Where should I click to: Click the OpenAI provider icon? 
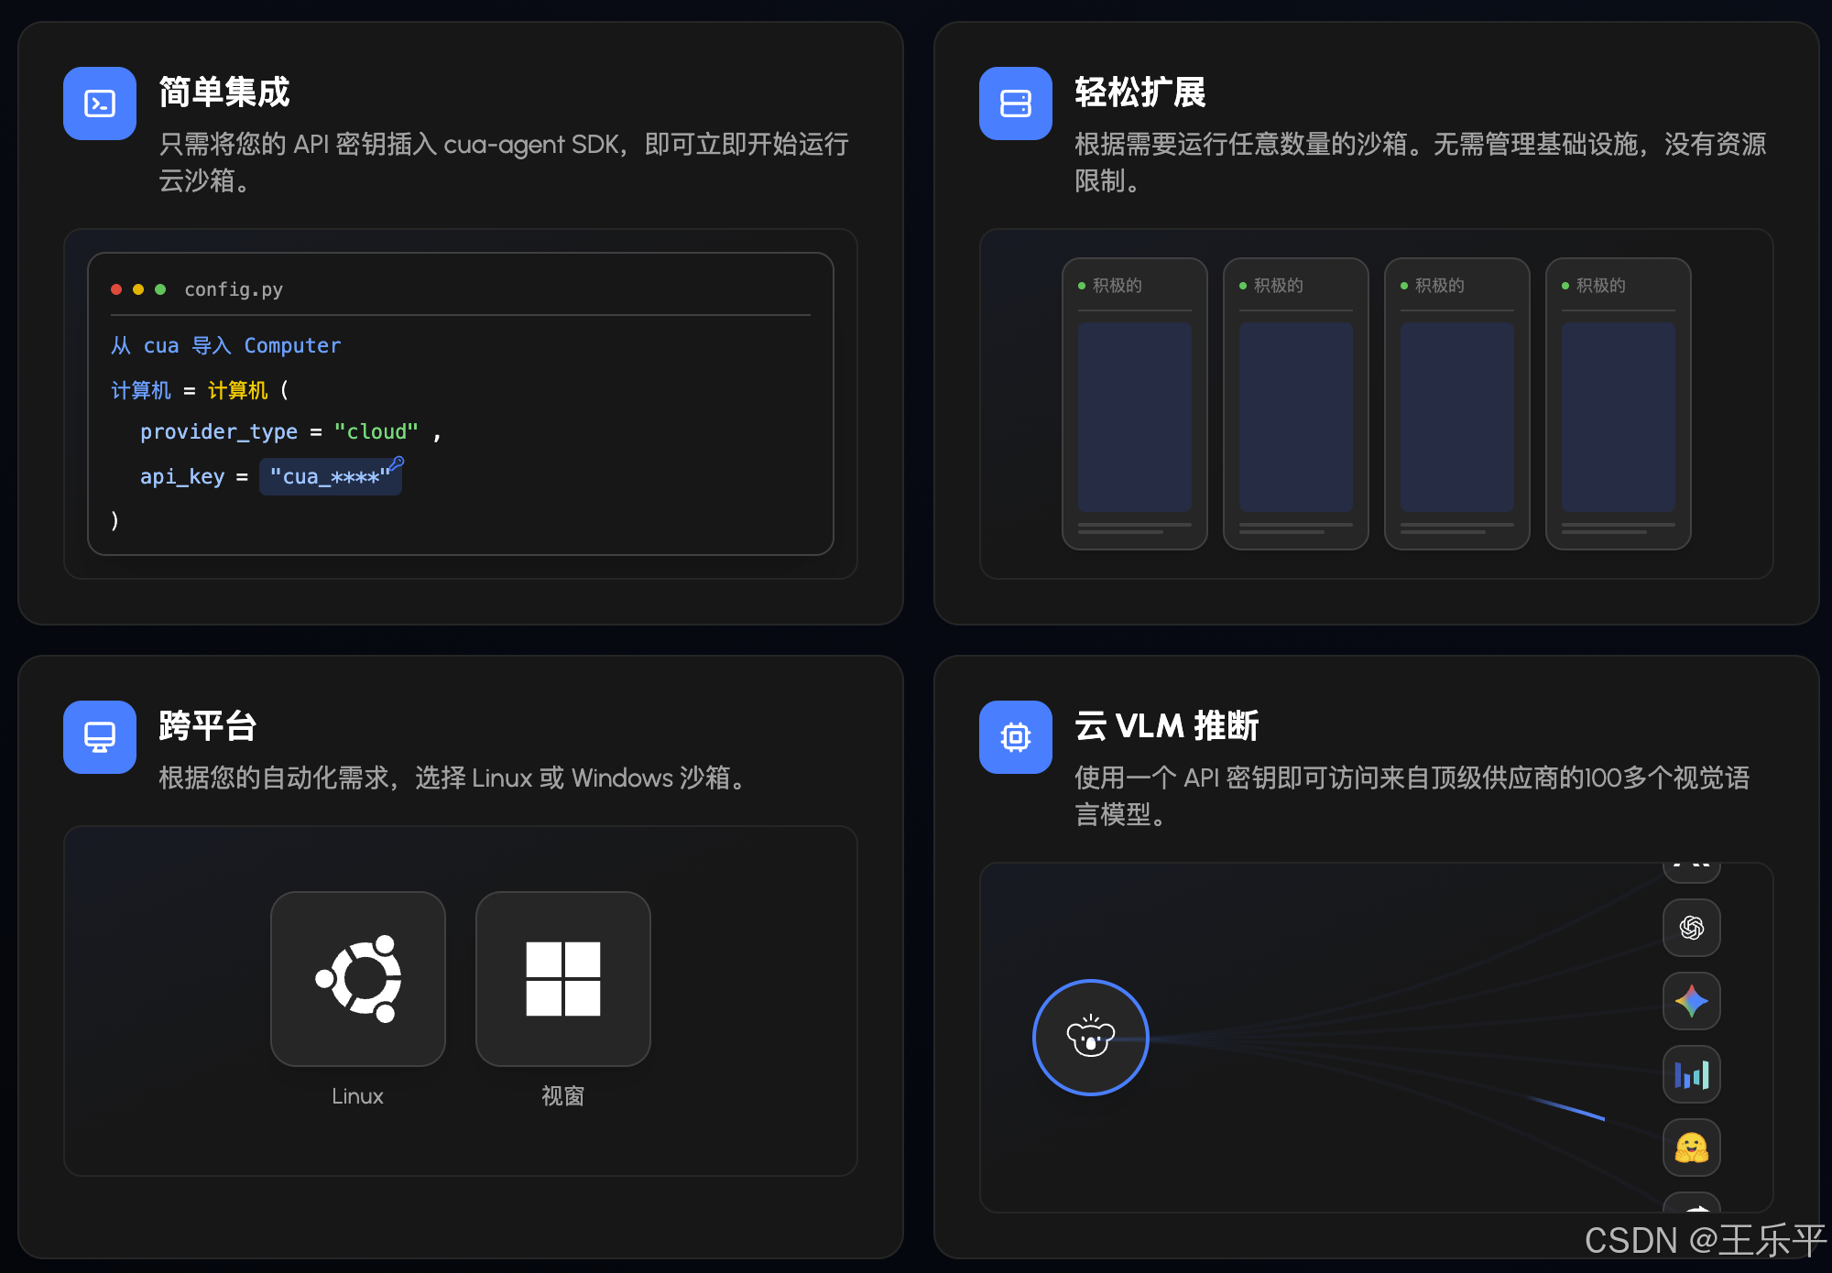tap(1692, 928)
